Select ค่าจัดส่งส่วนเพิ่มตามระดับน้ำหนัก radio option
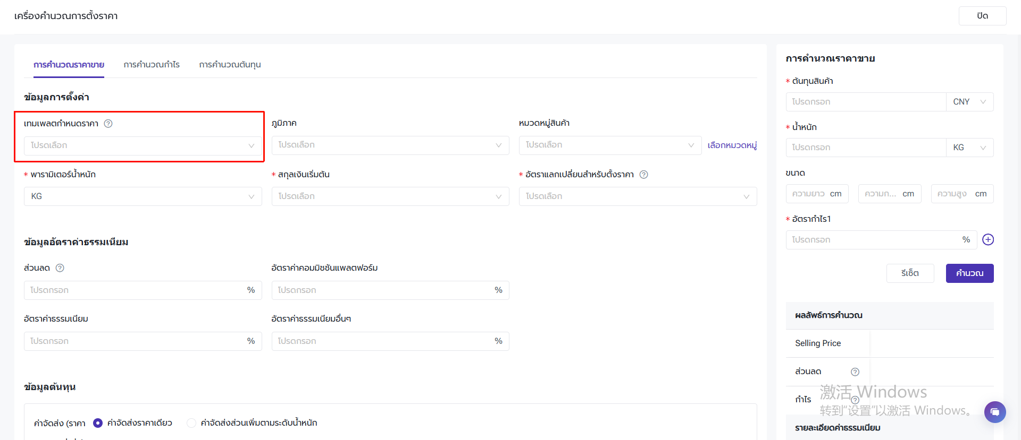Screen dimensions: 1021x440 191,423
